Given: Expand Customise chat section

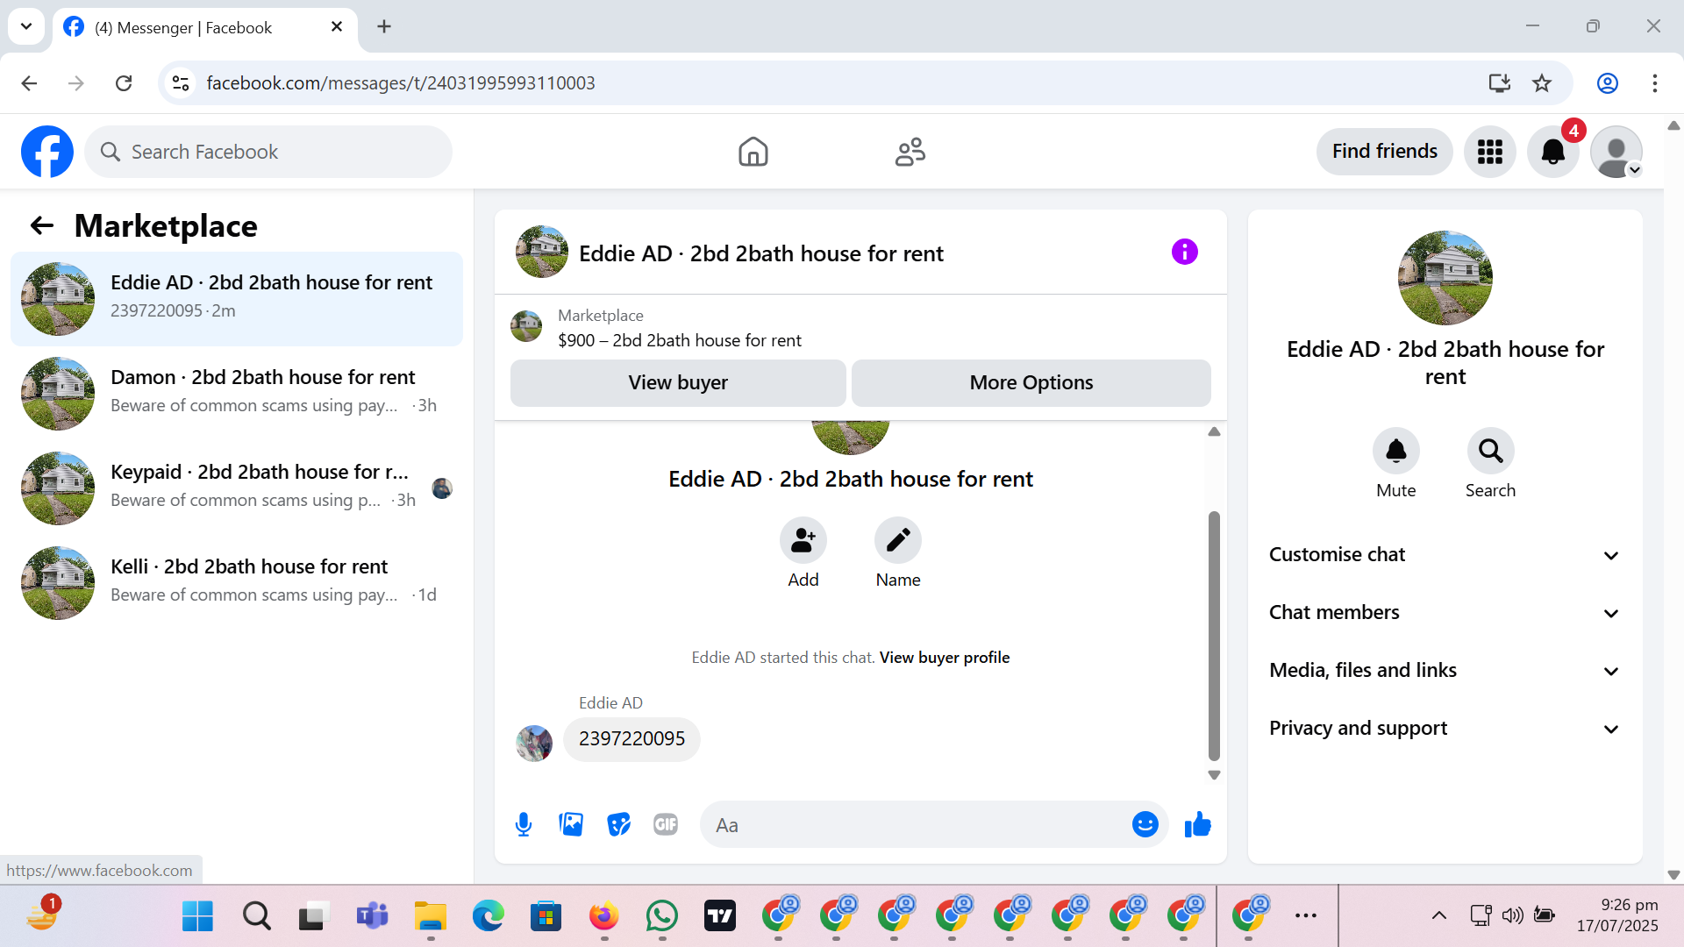Looking at the screenshot, I should (1445, 555).
